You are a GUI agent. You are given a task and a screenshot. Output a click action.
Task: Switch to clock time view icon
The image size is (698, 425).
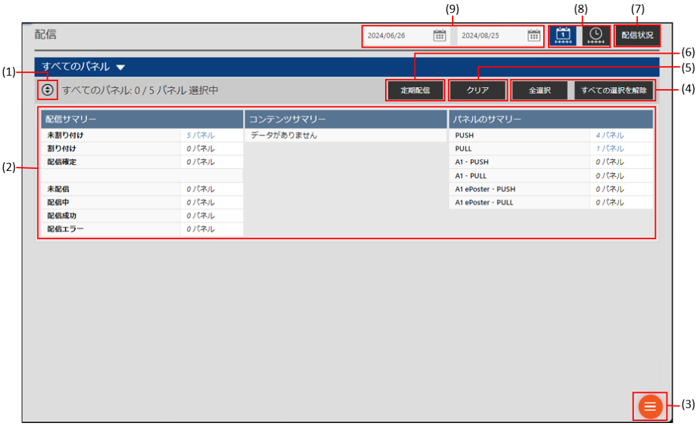(596, 35)
